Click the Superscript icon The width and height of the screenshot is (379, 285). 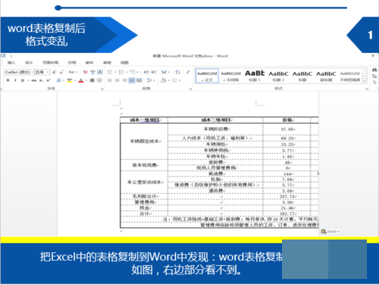pyautogui.click(x=49, y=80)
